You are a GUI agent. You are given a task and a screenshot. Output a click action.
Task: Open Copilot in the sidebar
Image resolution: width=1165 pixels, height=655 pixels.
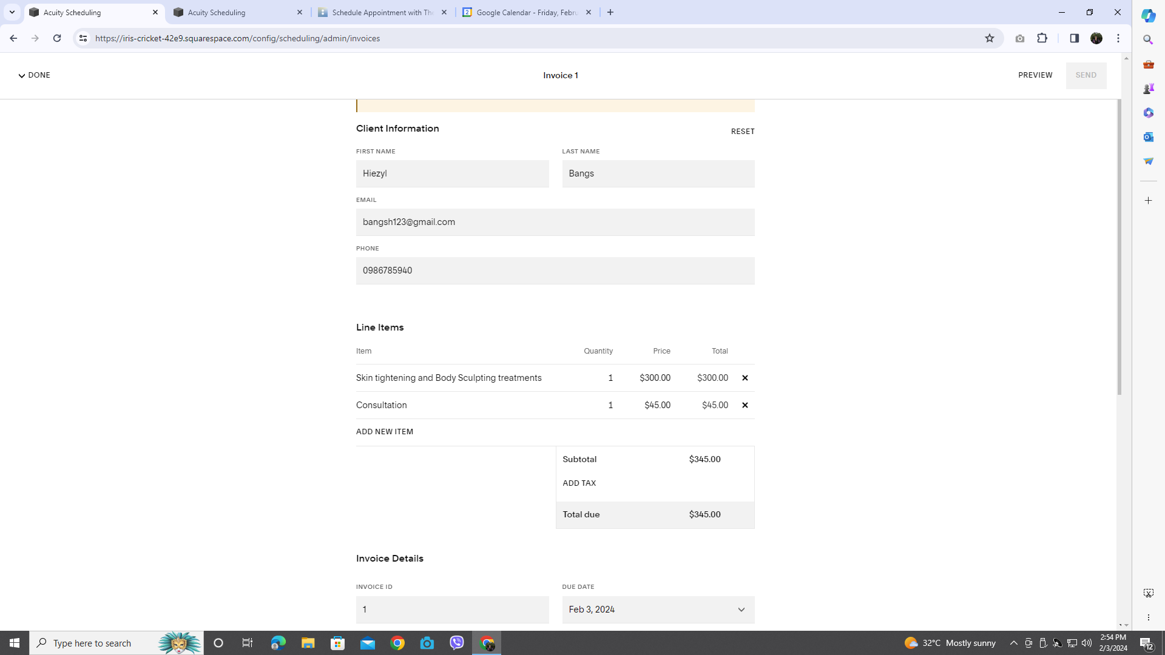coord(1148,16)
